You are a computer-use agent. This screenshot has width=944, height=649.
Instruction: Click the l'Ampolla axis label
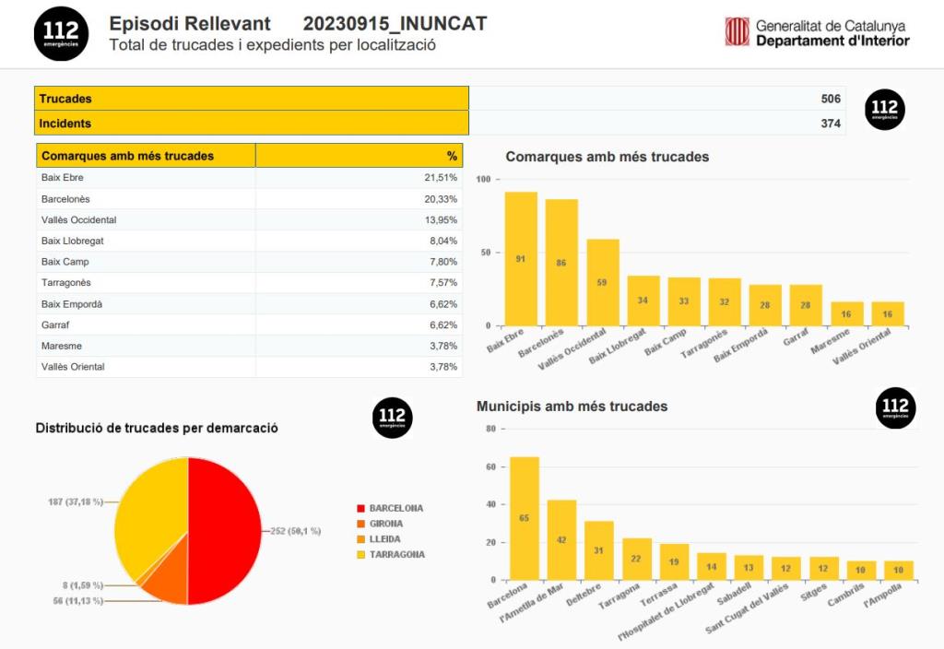pos(882,596)
